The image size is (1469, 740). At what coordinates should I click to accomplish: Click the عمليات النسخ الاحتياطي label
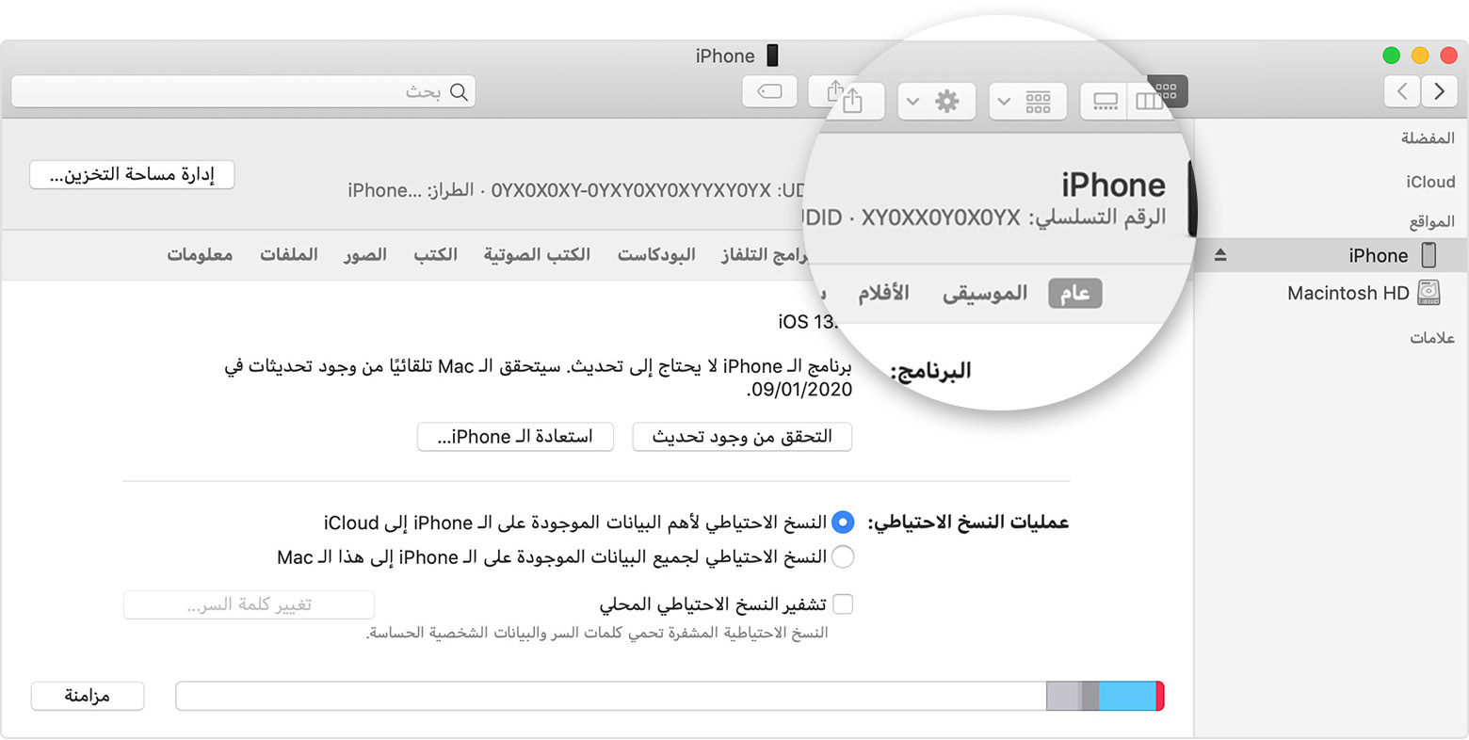tap(968, 523)
